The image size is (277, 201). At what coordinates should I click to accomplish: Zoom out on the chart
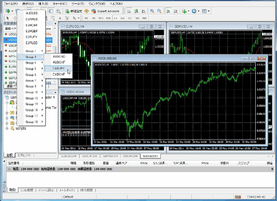pyautogui.click(x=159, y=11)
